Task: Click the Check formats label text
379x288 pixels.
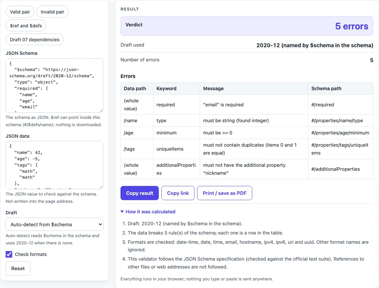Action: [31, 254]
